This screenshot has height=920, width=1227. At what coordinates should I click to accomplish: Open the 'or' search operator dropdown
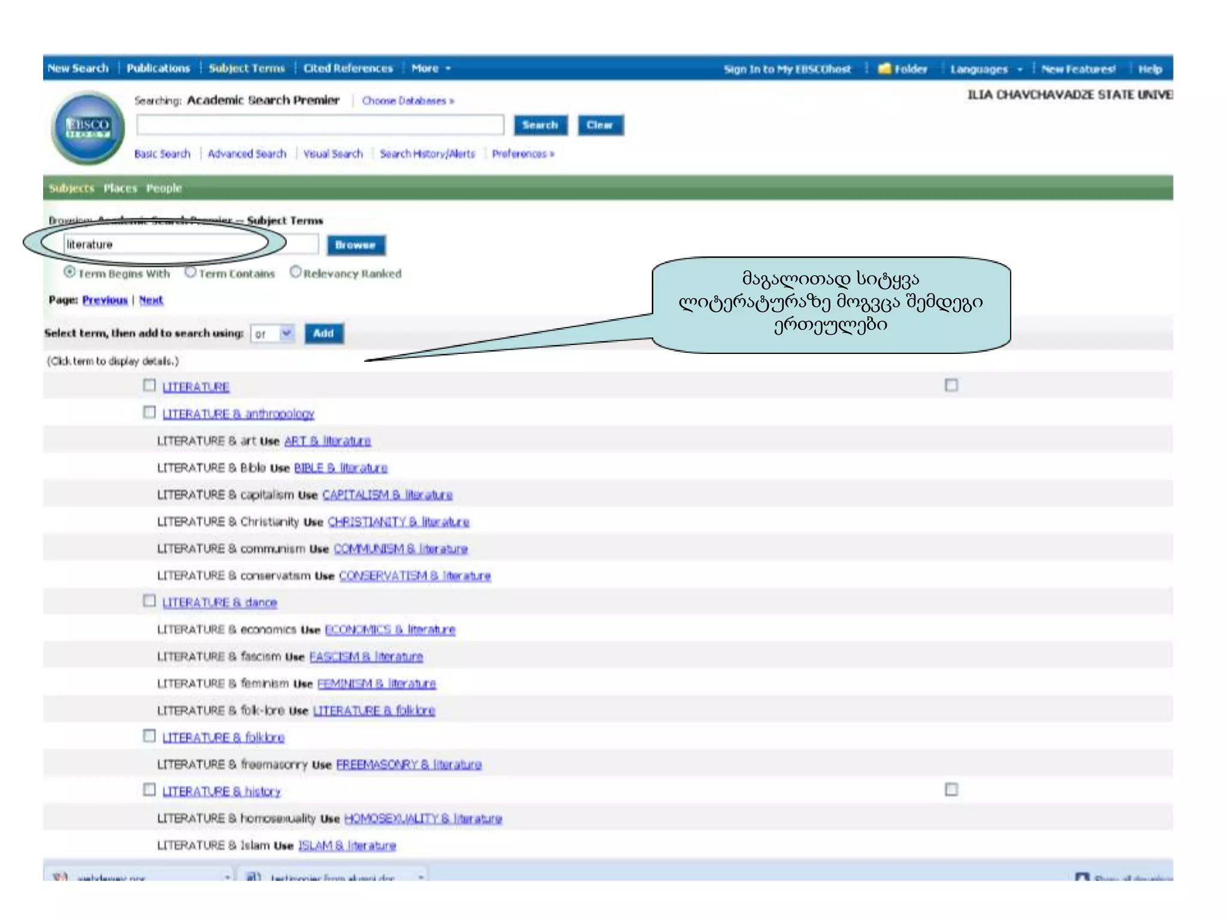click(273, 334)
